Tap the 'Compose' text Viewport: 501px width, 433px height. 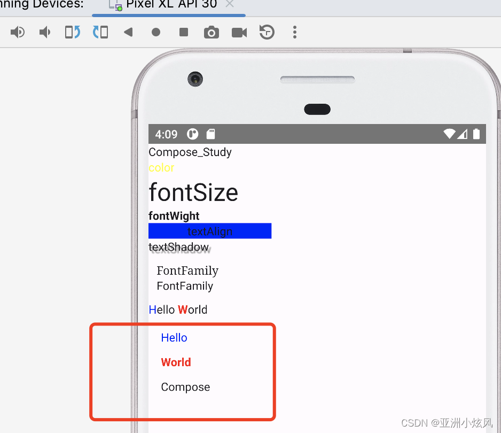point(186,387)
